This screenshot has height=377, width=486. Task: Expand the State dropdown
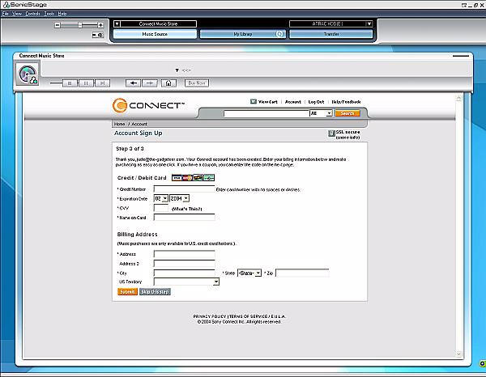tap(249, 273)
